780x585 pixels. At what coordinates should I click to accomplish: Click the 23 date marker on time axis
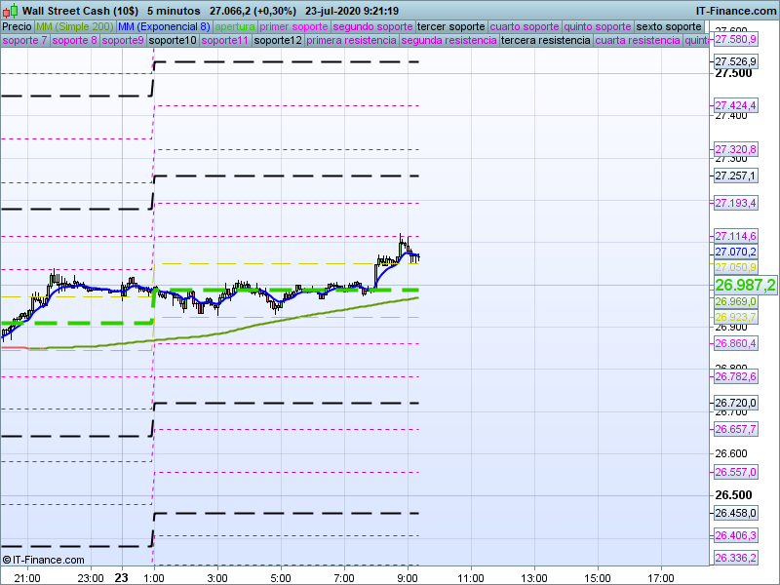(122, 577)
